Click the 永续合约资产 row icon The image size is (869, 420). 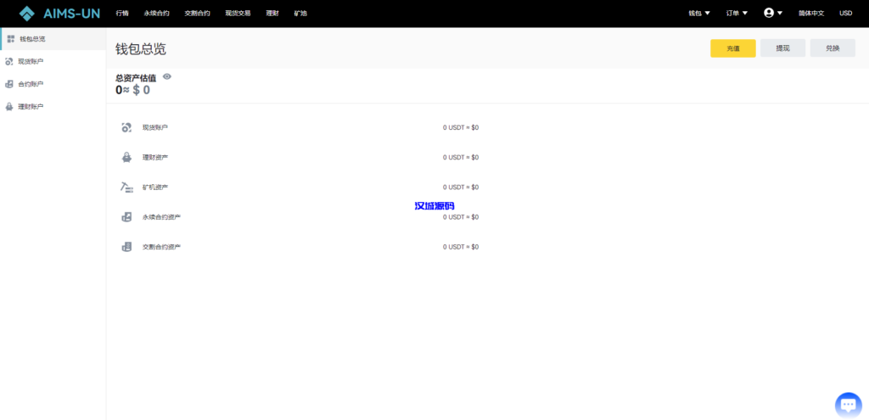pos(126,217)
